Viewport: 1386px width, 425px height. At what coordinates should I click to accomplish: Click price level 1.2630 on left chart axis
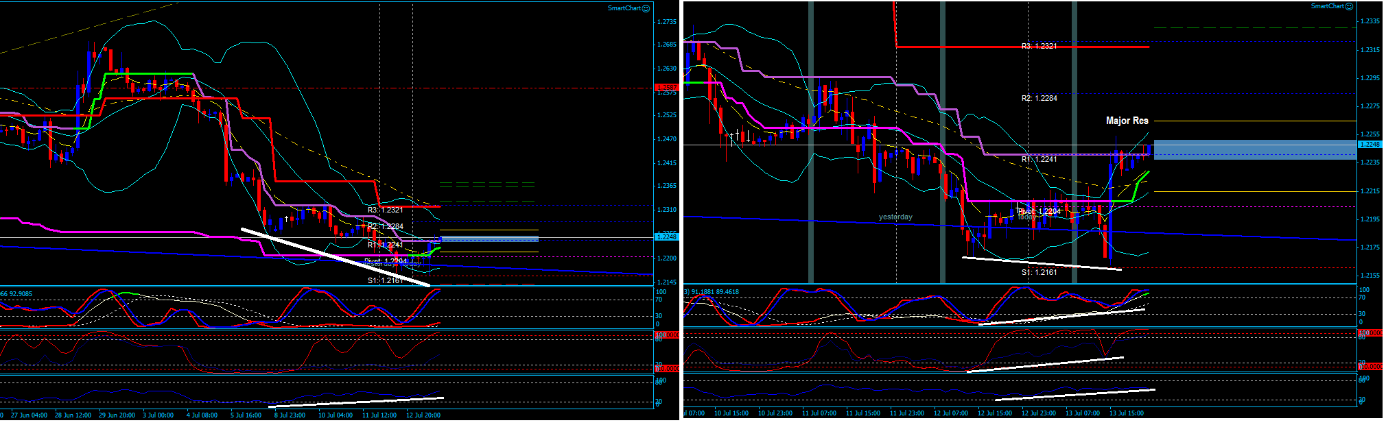coord(667,69)
